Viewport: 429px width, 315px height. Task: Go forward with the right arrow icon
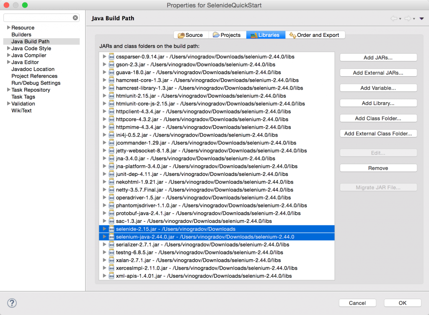[408, 18]
